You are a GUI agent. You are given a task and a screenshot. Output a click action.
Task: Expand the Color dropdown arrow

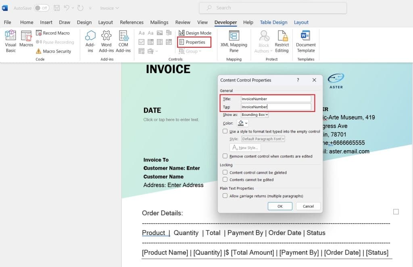click(246, 123)
